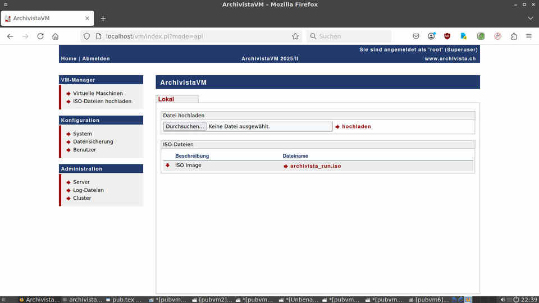Open the Pocket save icon
The height and width of the screenshot is (303, 539).
416,36
